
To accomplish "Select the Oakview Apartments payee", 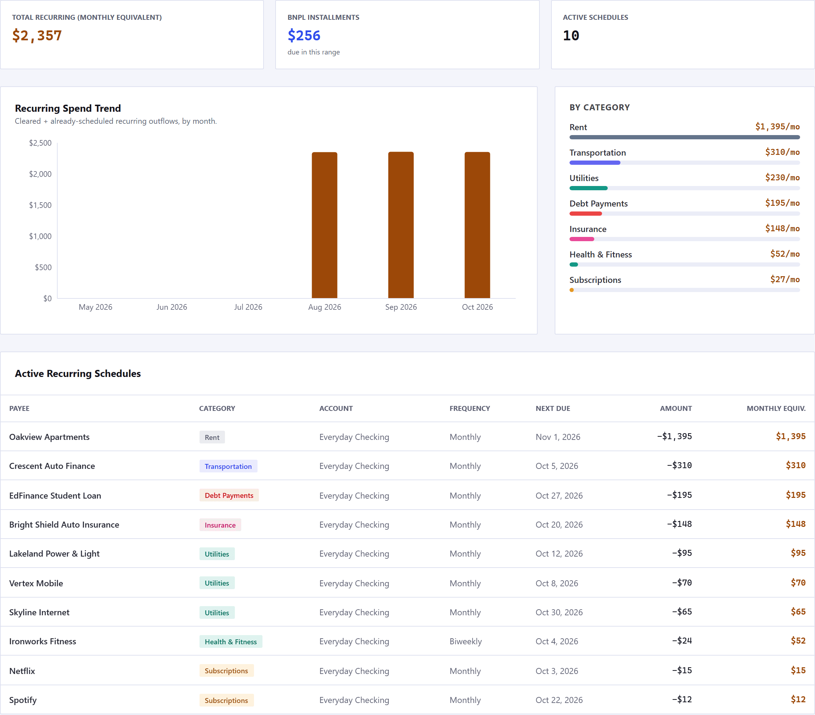I will pos(50,437).
